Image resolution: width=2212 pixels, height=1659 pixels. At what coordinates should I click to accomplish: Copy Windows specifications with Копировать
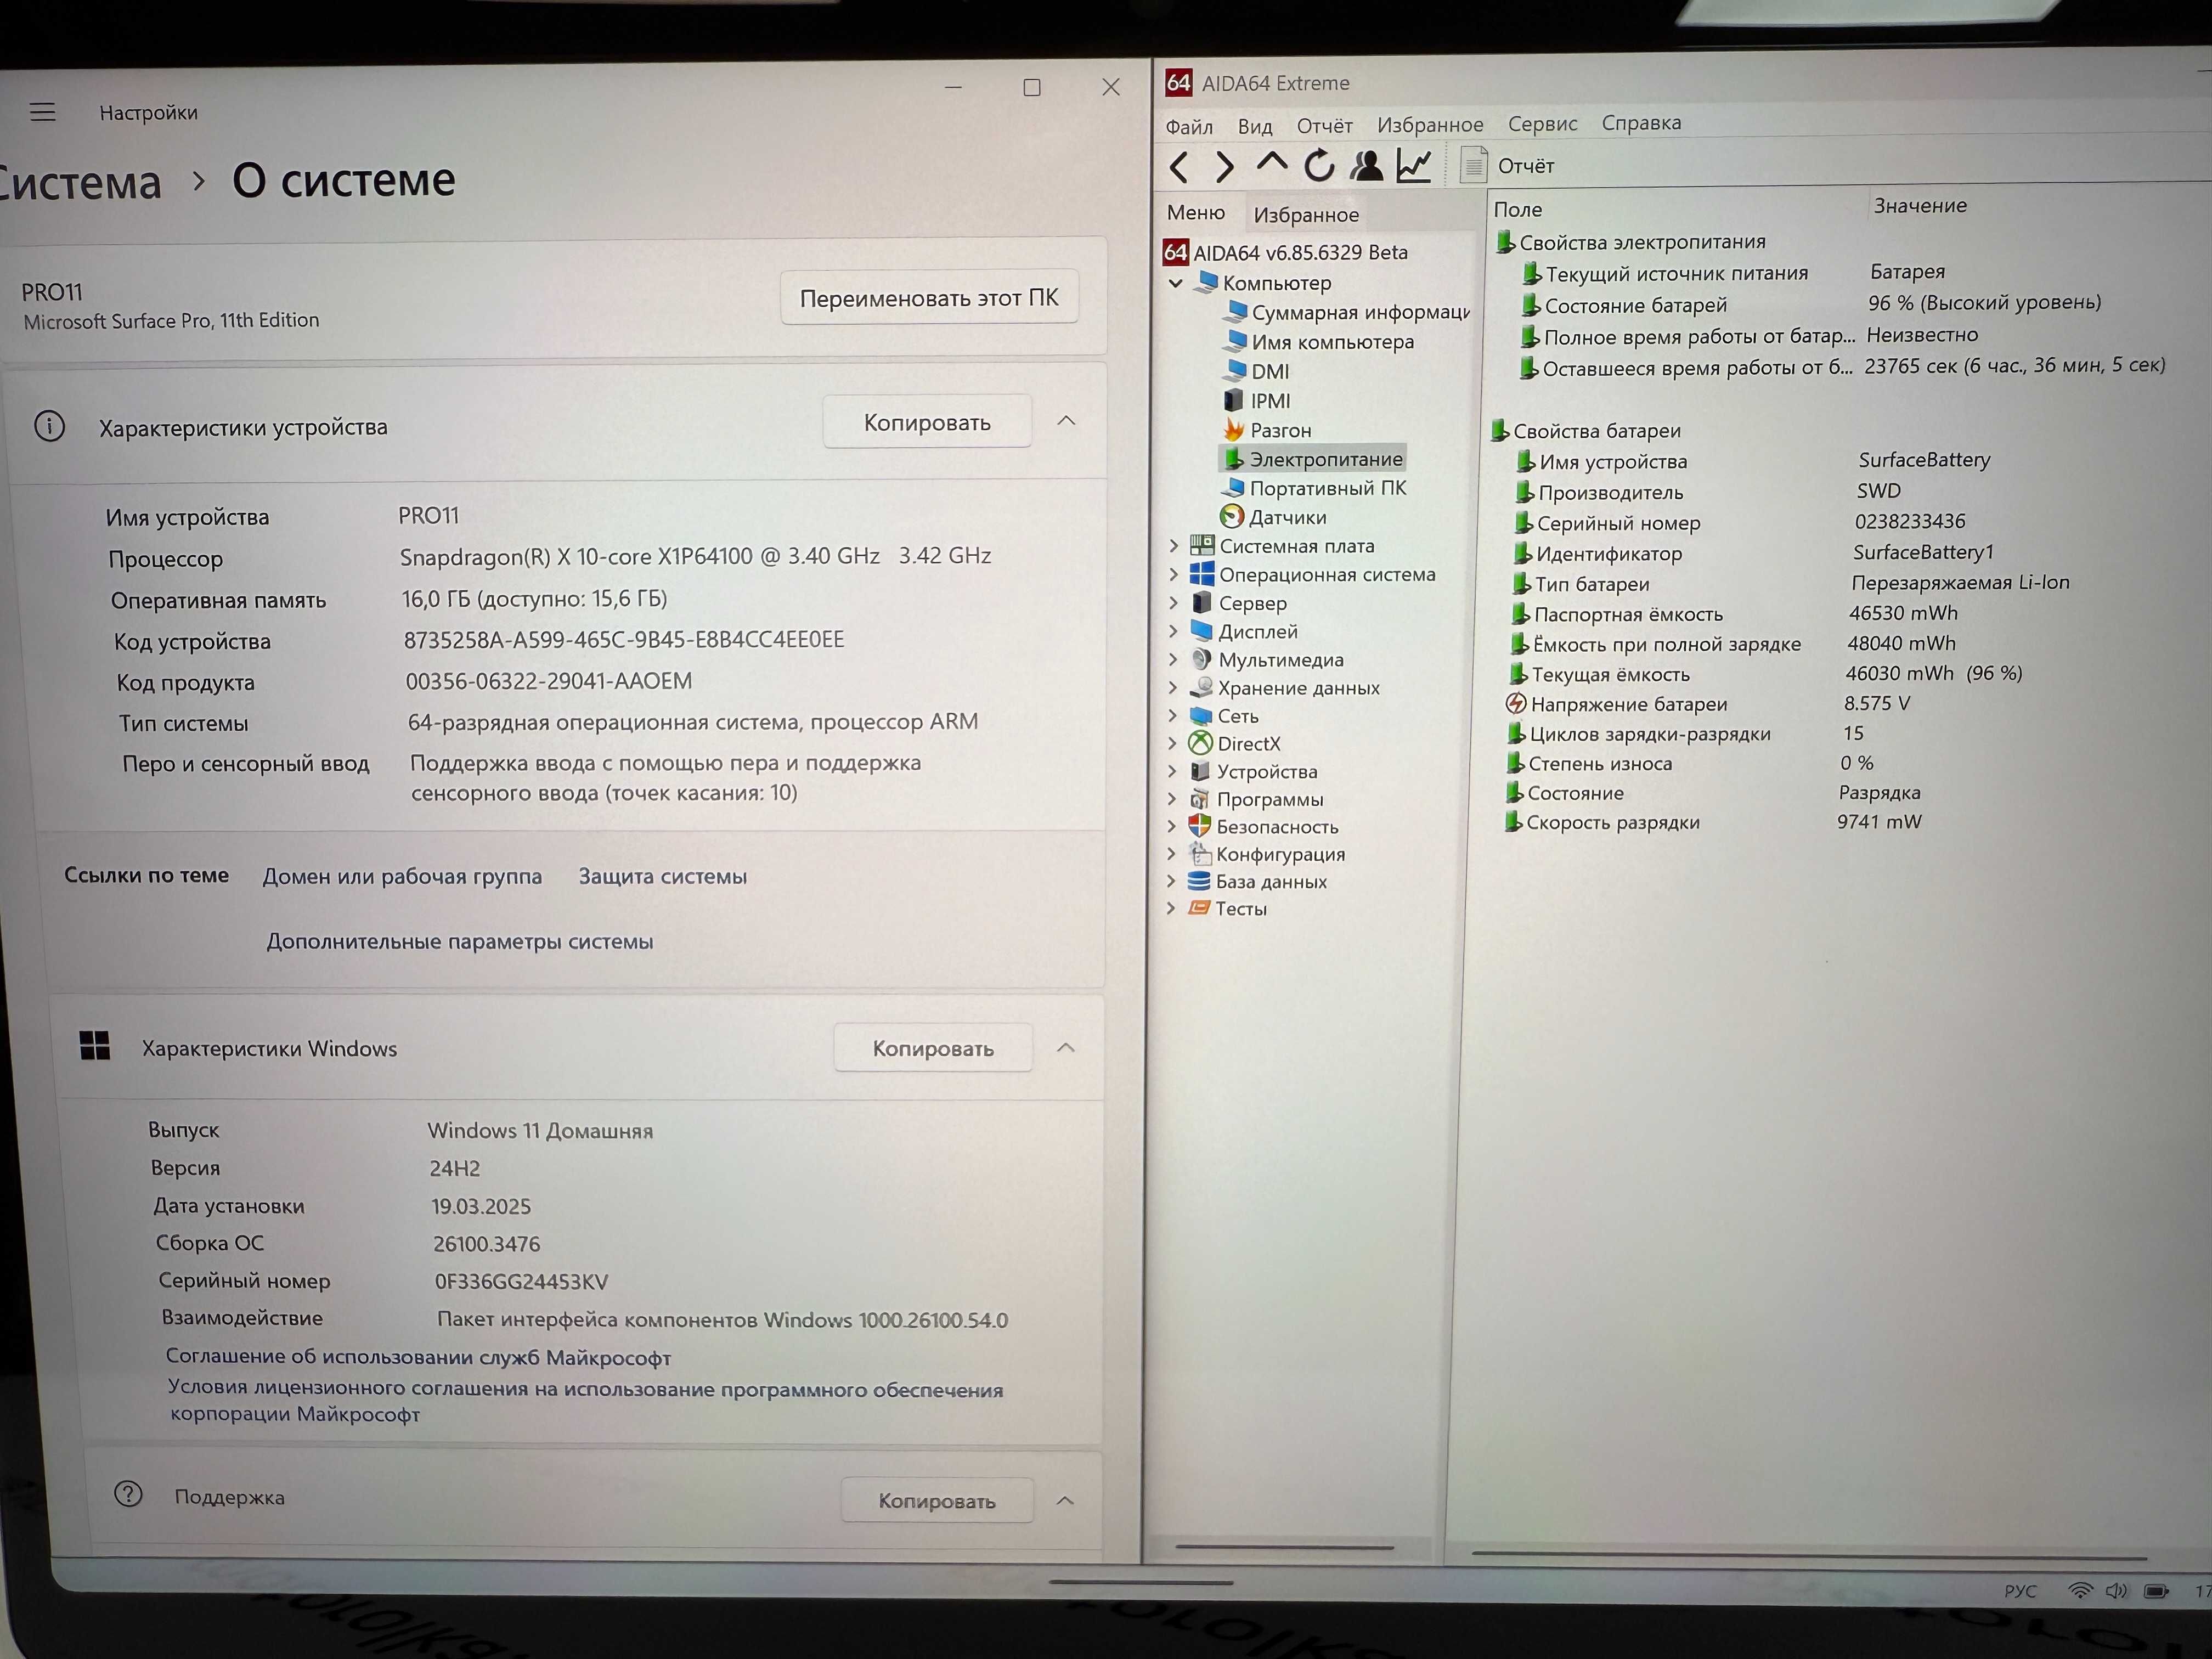coord(933,1048)
